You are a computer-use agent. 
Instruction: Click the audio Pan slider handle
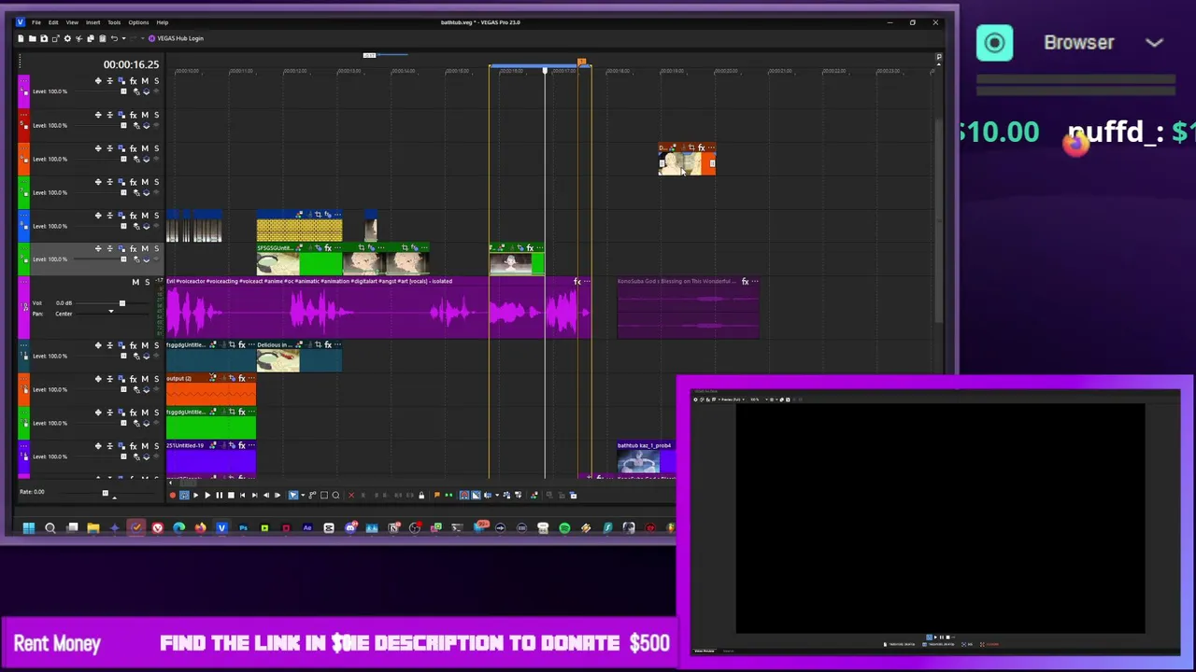[110, 312]
